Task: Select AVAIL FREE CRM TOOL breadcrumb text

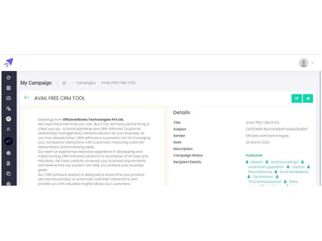Action: click(118, 83)
